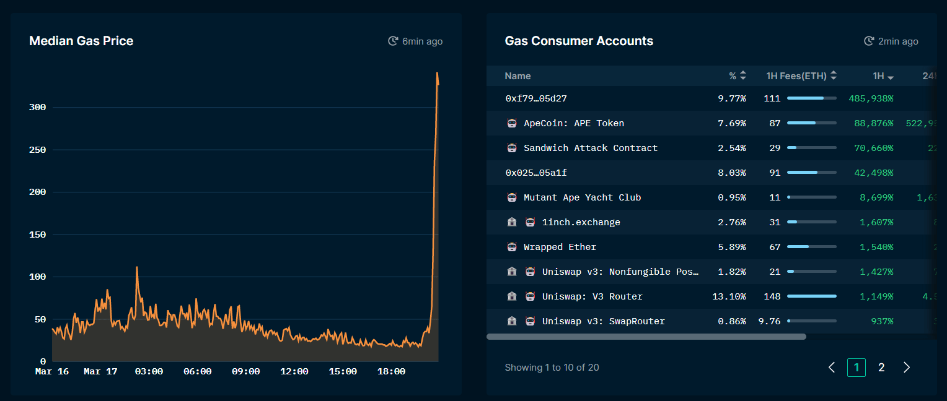Image resolution: width=947 pixels, height=401 pixels.
Task: Click the robot icon beside Wrapped Ether
Action: coord(511,247)
